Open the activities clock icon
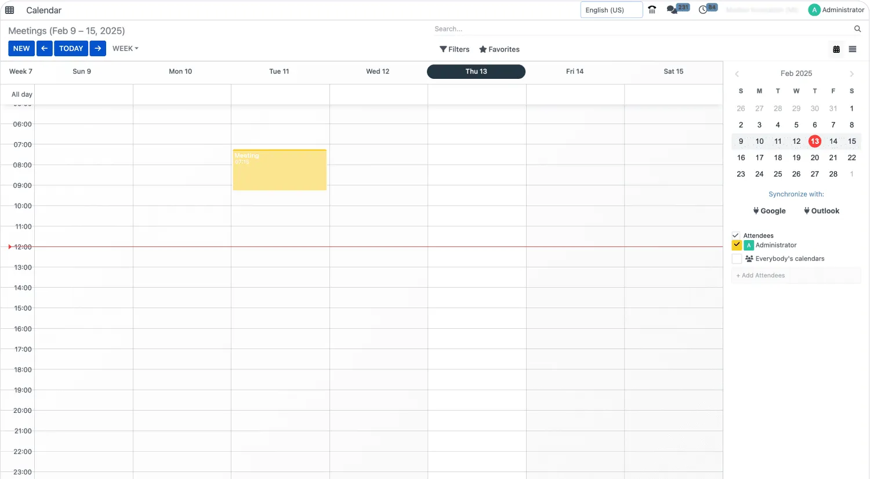870x479 pixels. pos(703,10)
